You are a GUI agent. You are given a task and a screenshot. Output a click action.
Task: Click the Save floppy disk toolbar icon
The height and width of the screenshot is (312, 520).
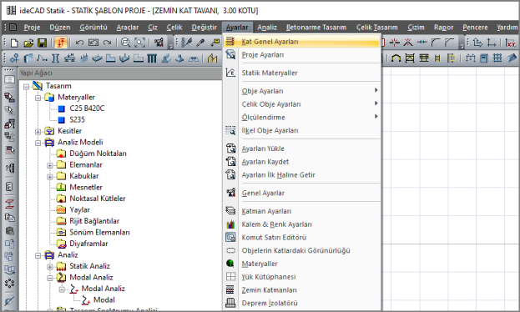[x=42, y=43]
